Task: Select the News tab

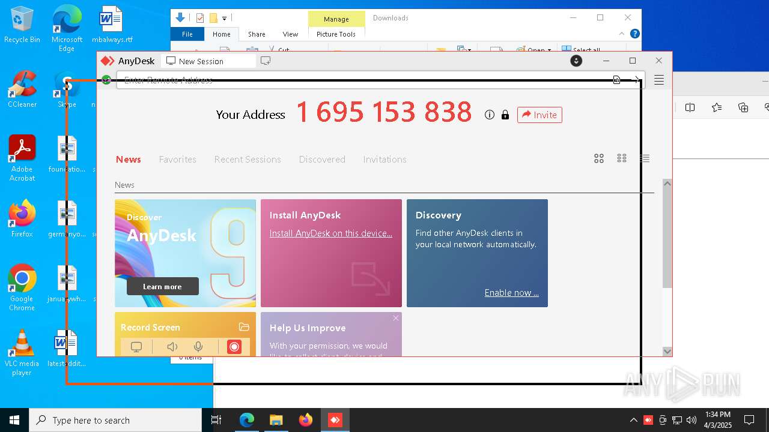Action: click(x=129, y=159)
